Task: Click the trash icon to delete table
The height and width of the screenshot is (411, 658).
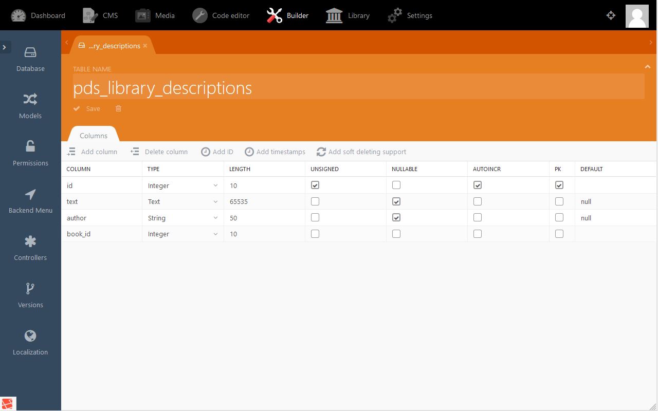Action: tap(118, 108)
